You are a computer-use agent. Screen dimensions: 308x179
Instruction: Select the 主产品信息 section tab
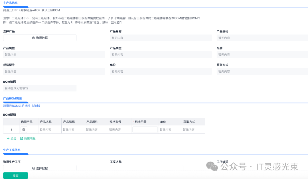(x=11, y=3)
